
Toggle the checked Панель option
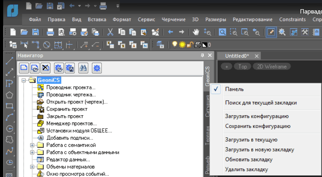[x=234, y=89]
